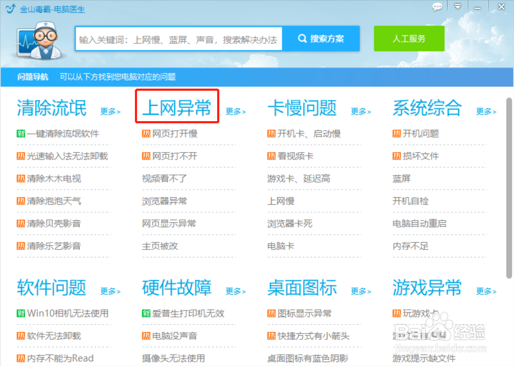Open the 游戏异常 category heading
The image size is (514, 366).
427,288
